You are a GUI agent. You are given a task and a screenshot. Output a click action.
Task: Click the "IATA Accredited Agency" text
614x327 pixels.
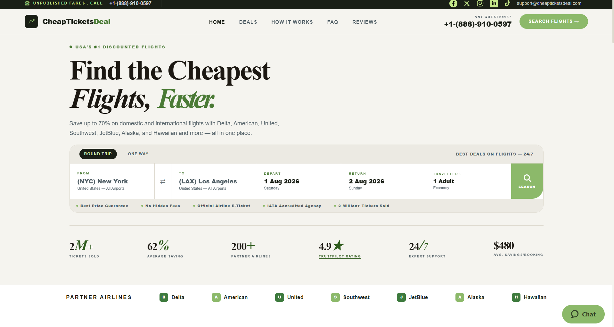[294, 206]
